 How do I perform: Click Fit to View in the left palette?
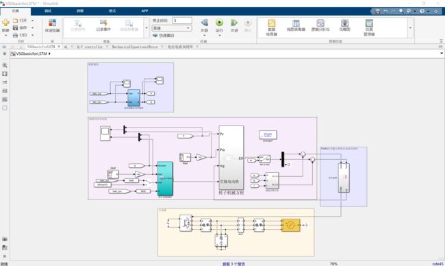pos(5,74)
